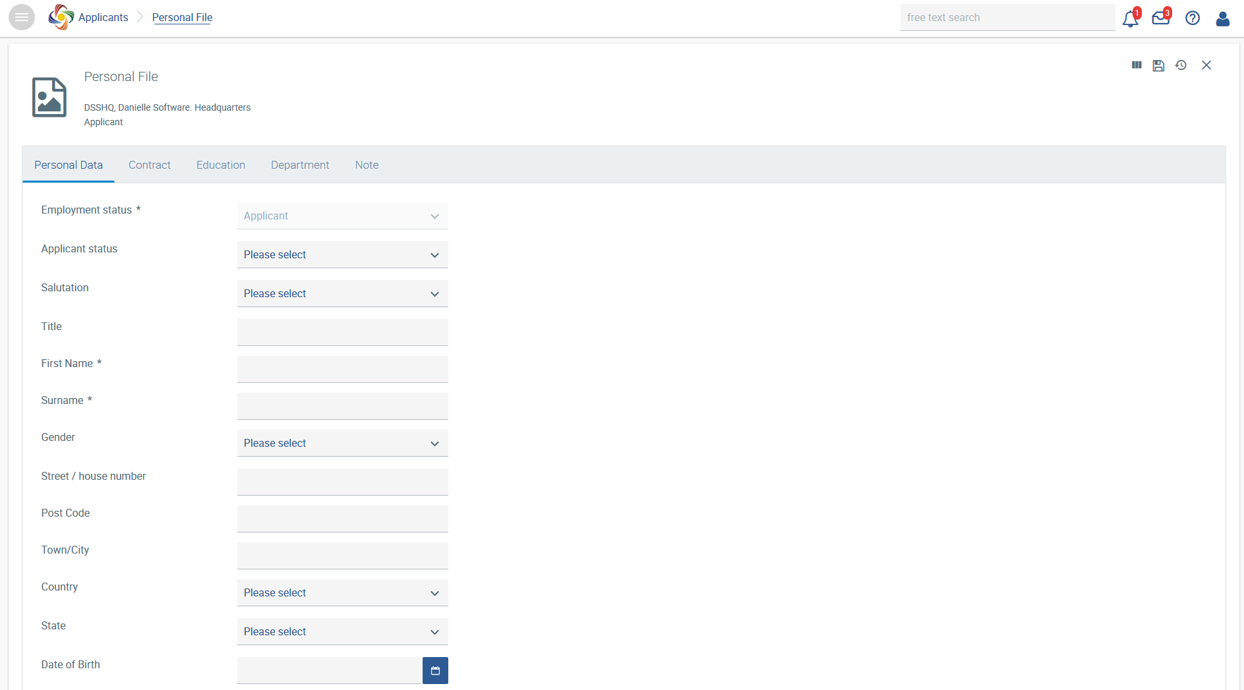Save the personal file
The width and height of the screenshot is (1244, 690).
[1158, 65]
